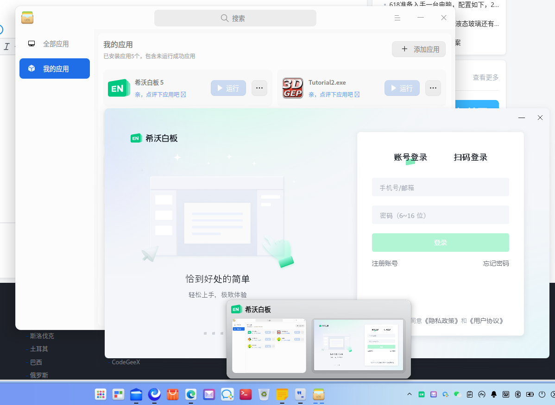Launch Microsoft Edge from the dock
This screenshot has width=555, height=405.
(x=191, y=394)
